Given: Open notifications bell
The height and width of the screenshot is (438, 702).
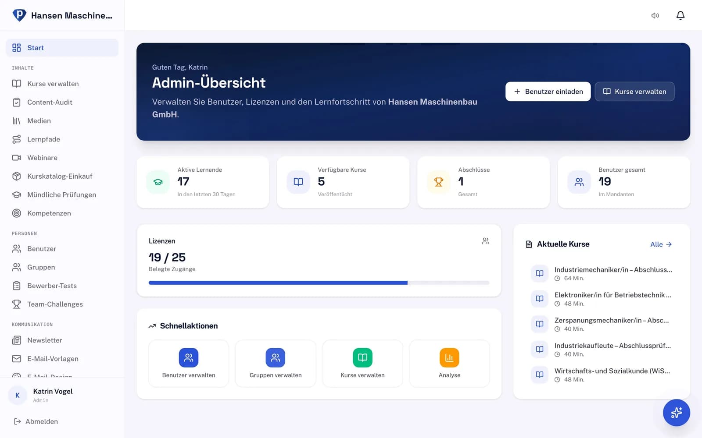Looking at the screenshot, I should click(681, 15).
